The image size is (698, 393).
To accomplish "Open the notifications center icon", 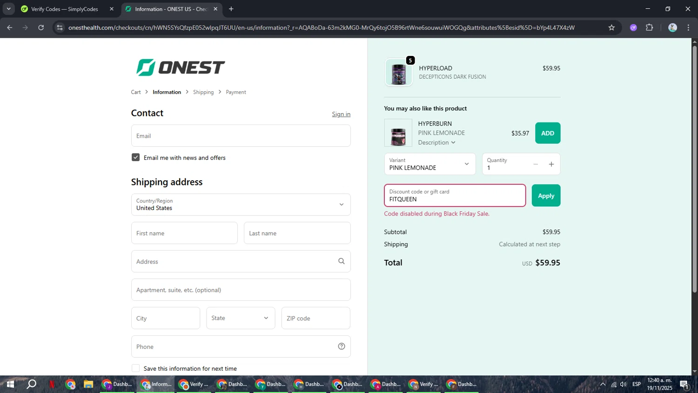I will pyautogui.click(x=684, y=384).
